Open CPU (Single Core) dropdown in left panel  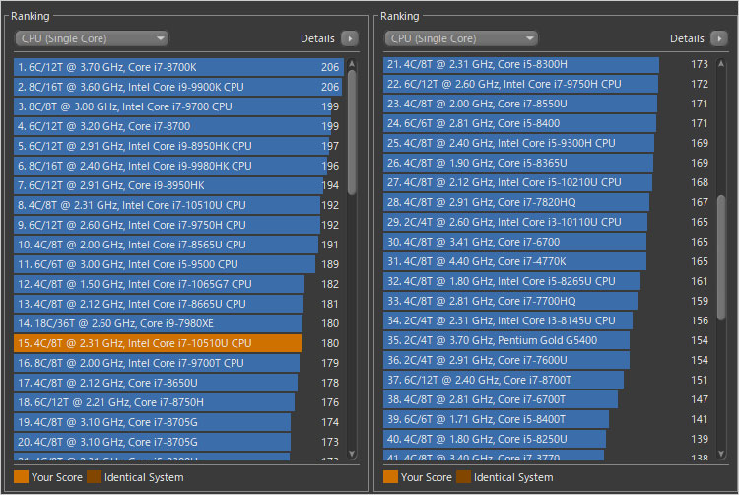(x=92, y=38)
